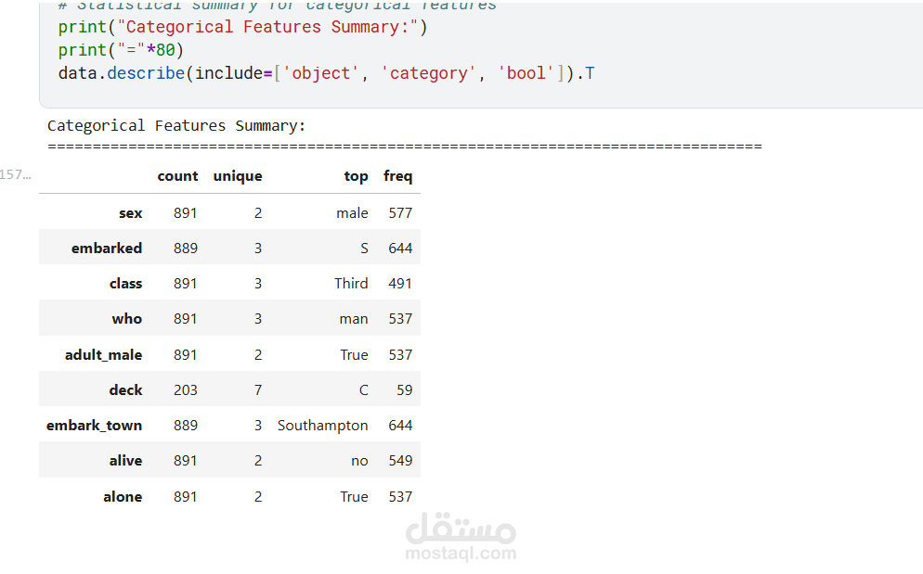Image resolution: width=923 pixels, height=574 pixels.
Task: Click the class row label
Action: (x=126, y=284)
